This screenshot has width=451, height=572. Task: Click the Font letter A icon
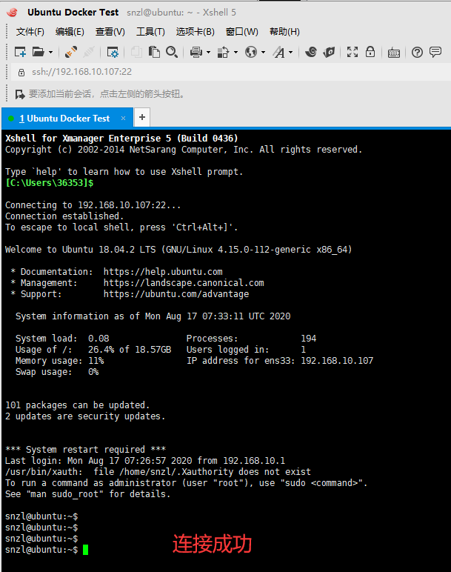tap(279, 52)
